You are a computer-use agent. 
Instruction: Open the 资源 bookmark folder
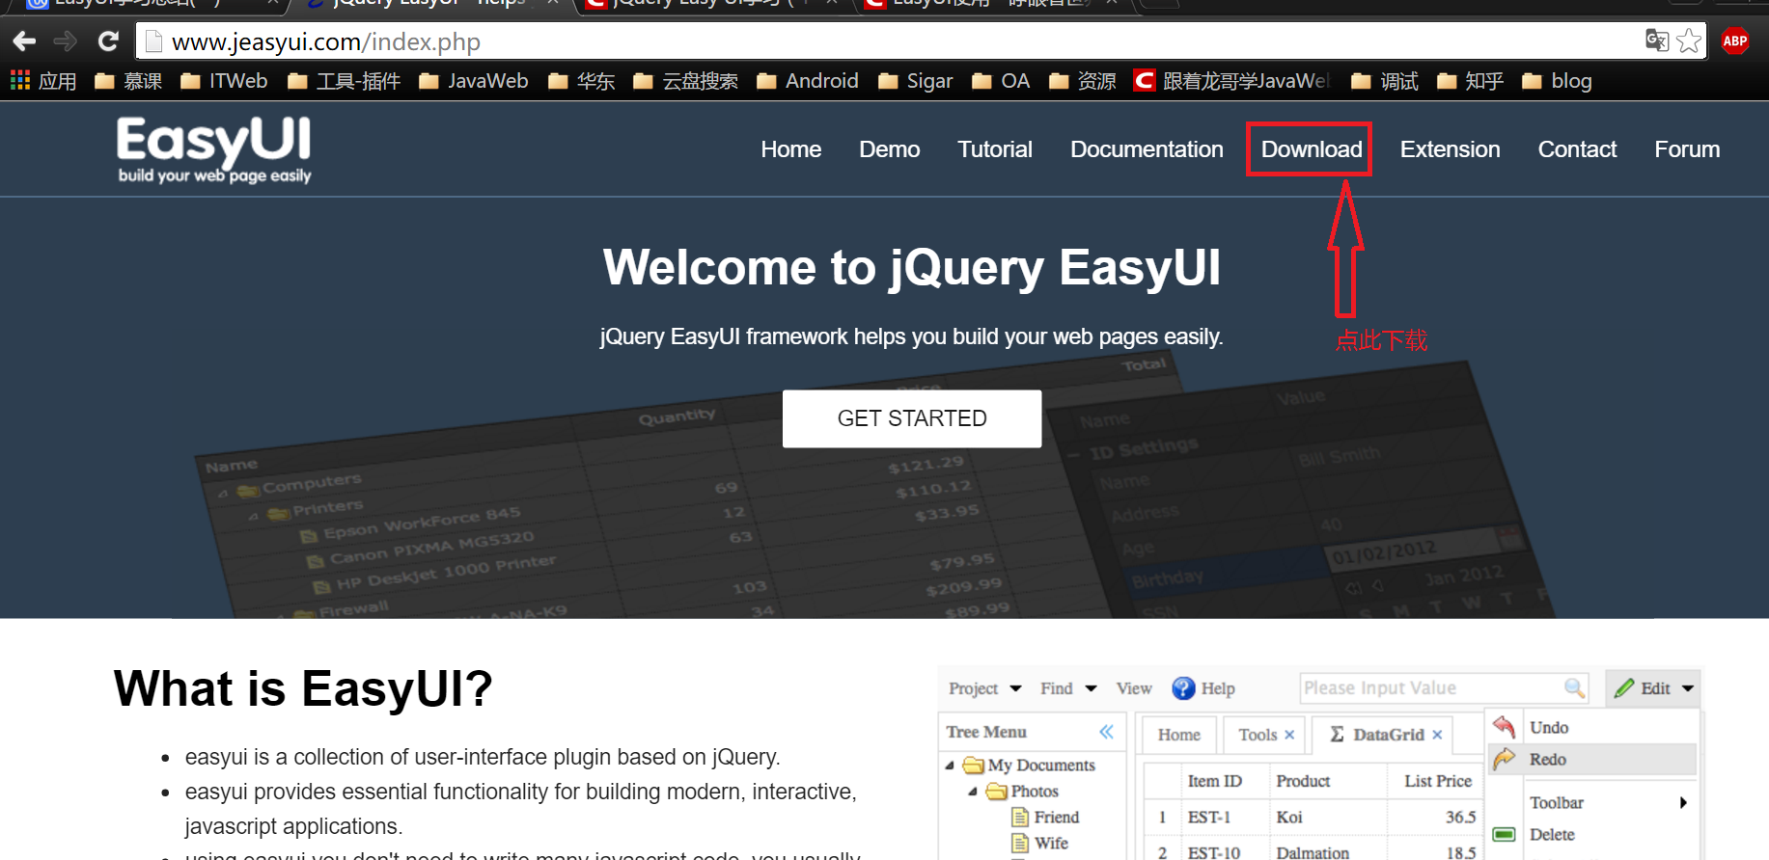pyautogui.click(x=1082, y=81)
